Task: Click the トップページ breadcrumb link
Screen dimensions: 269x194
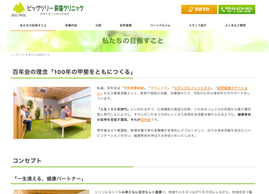Action: tap(18, 55)
